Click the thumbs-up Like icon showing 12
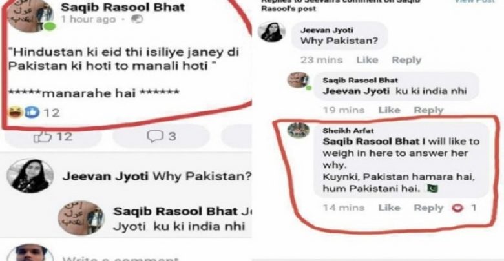The image size is (504, 261). click(43, 137)
